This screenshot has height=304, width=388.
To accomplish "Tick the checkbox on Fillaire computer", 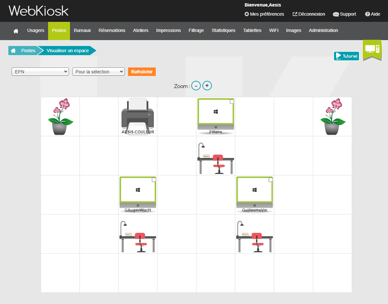I will (x=232, y=101).
